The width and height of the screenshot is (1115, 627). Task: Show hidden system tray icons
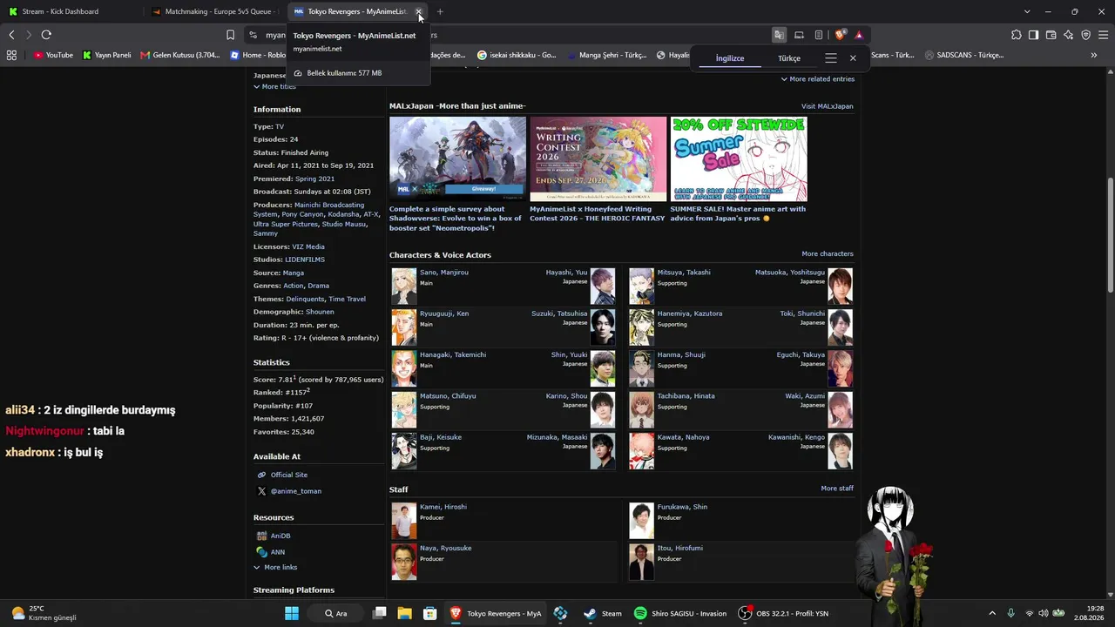click(x=992, y=613)
